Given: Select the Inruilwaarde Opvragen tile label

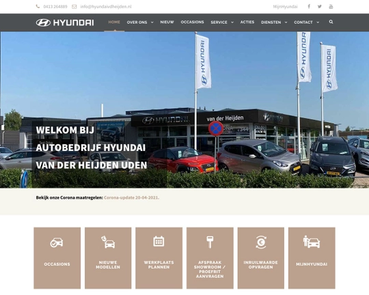Looking at the screenshot, I should click(x=261, y=265).
